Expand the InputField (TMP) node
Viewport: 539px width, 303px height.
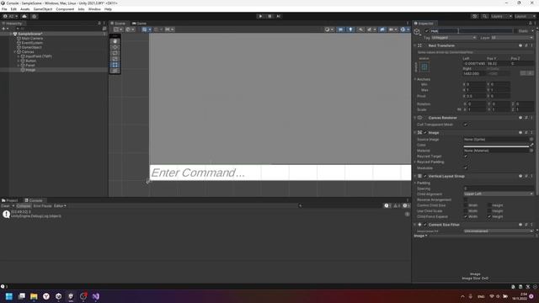click(x=19, y=56)
